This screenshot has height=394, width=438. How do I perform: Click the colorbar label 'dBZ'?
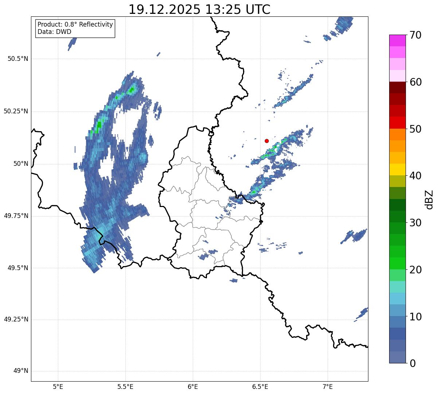(x=429, y=199)
